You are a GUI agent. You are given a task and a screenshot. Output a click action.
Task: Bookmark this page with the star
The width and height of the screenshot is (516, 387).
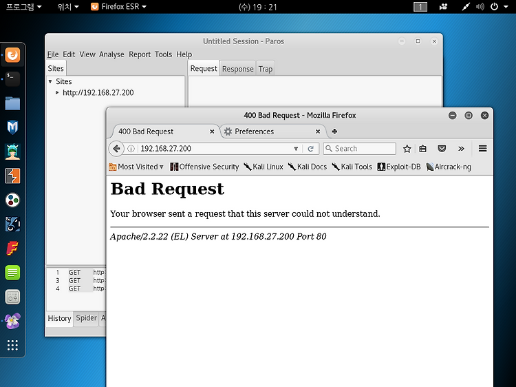pyautogui.click(x=407, y=149)
